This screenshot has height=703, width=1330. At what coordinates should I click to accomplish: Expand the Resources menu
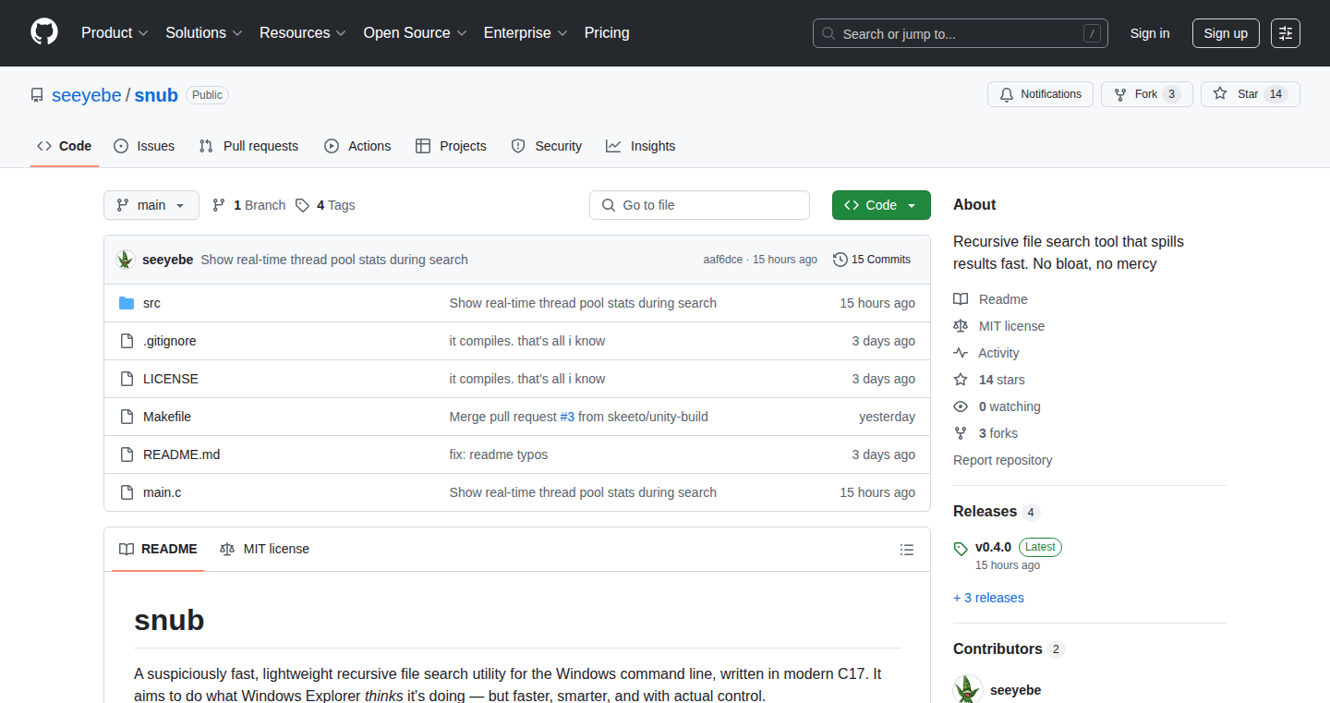pos(303,33)
